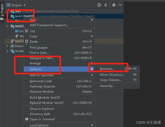Click the Open in Terminal icon

click(x=27, y=119)
